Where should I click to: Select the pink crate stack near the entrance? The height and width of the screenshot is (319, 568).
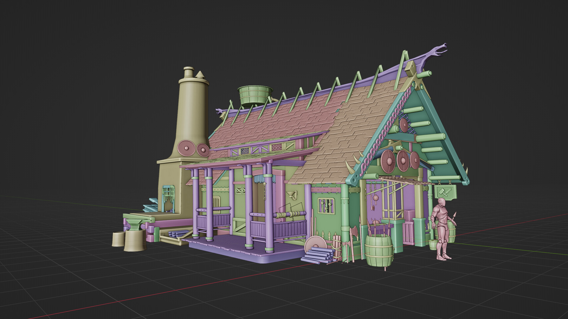pos(409,227)
